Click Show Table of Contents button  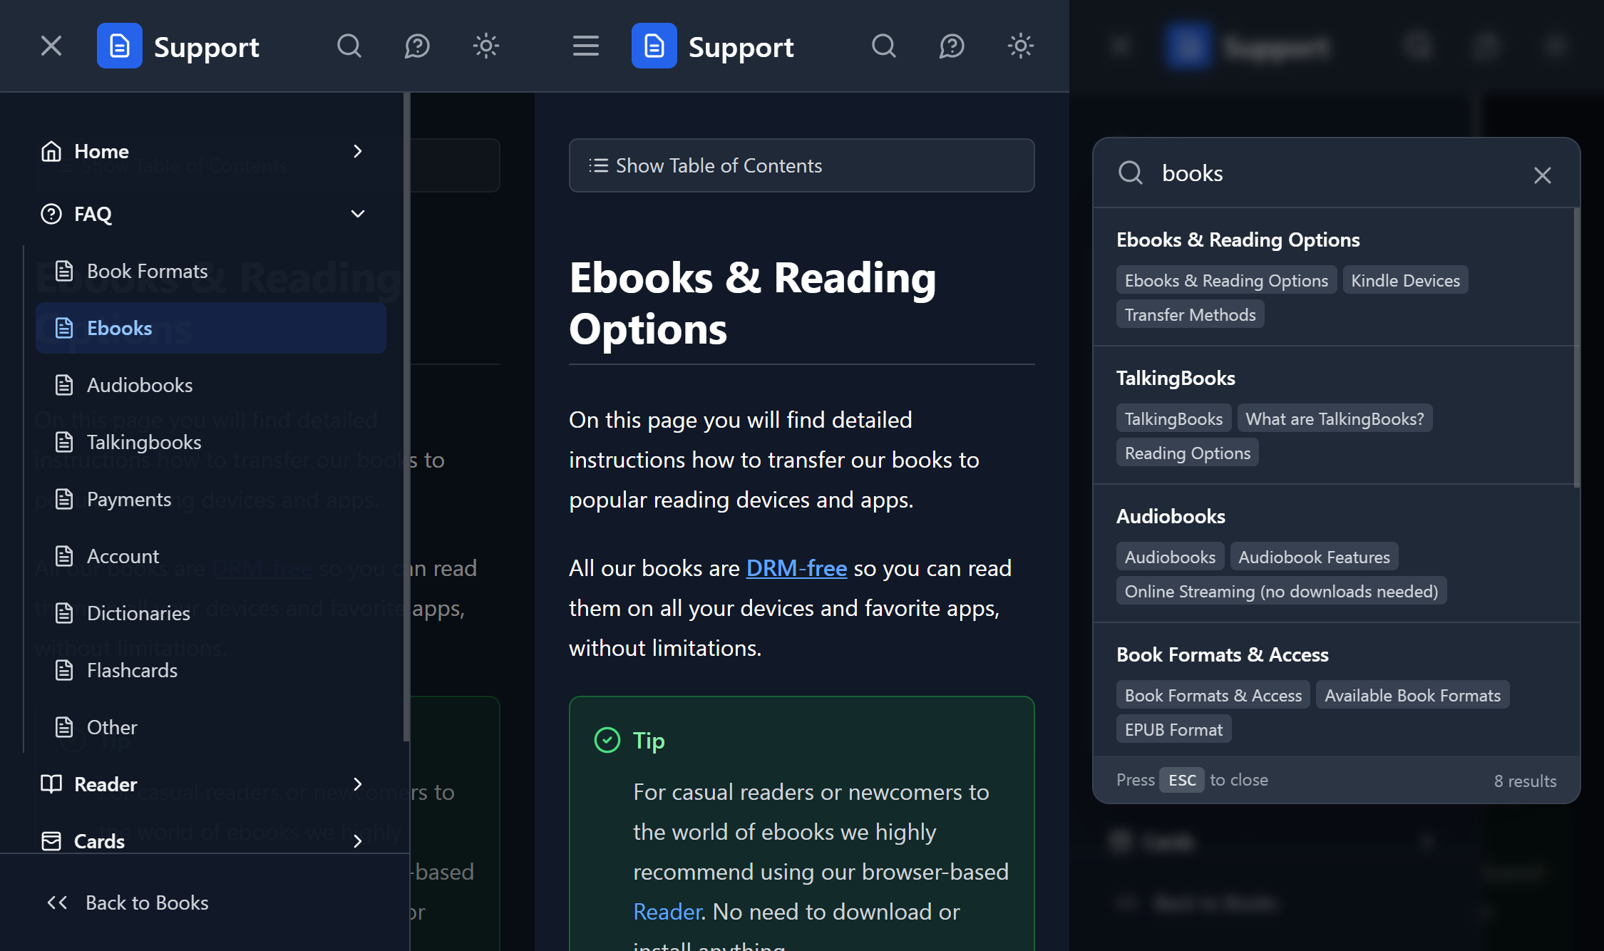pyautogui.click(x=801, y=165)
